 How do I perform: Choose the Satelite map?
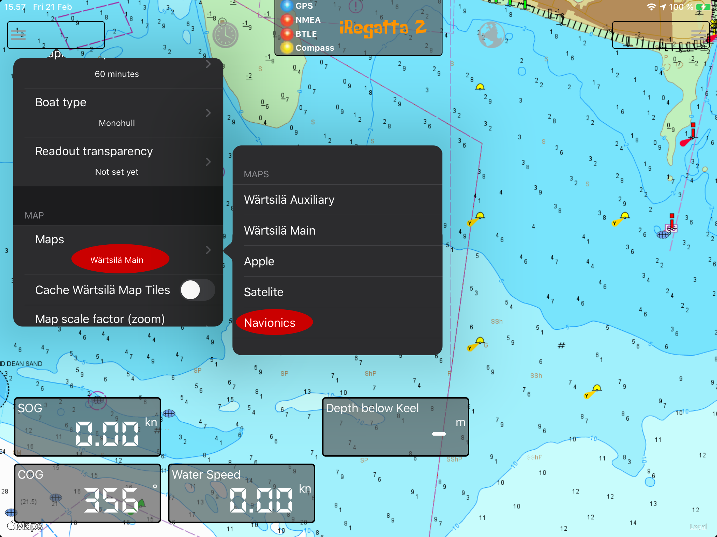[x=337, y=292]
